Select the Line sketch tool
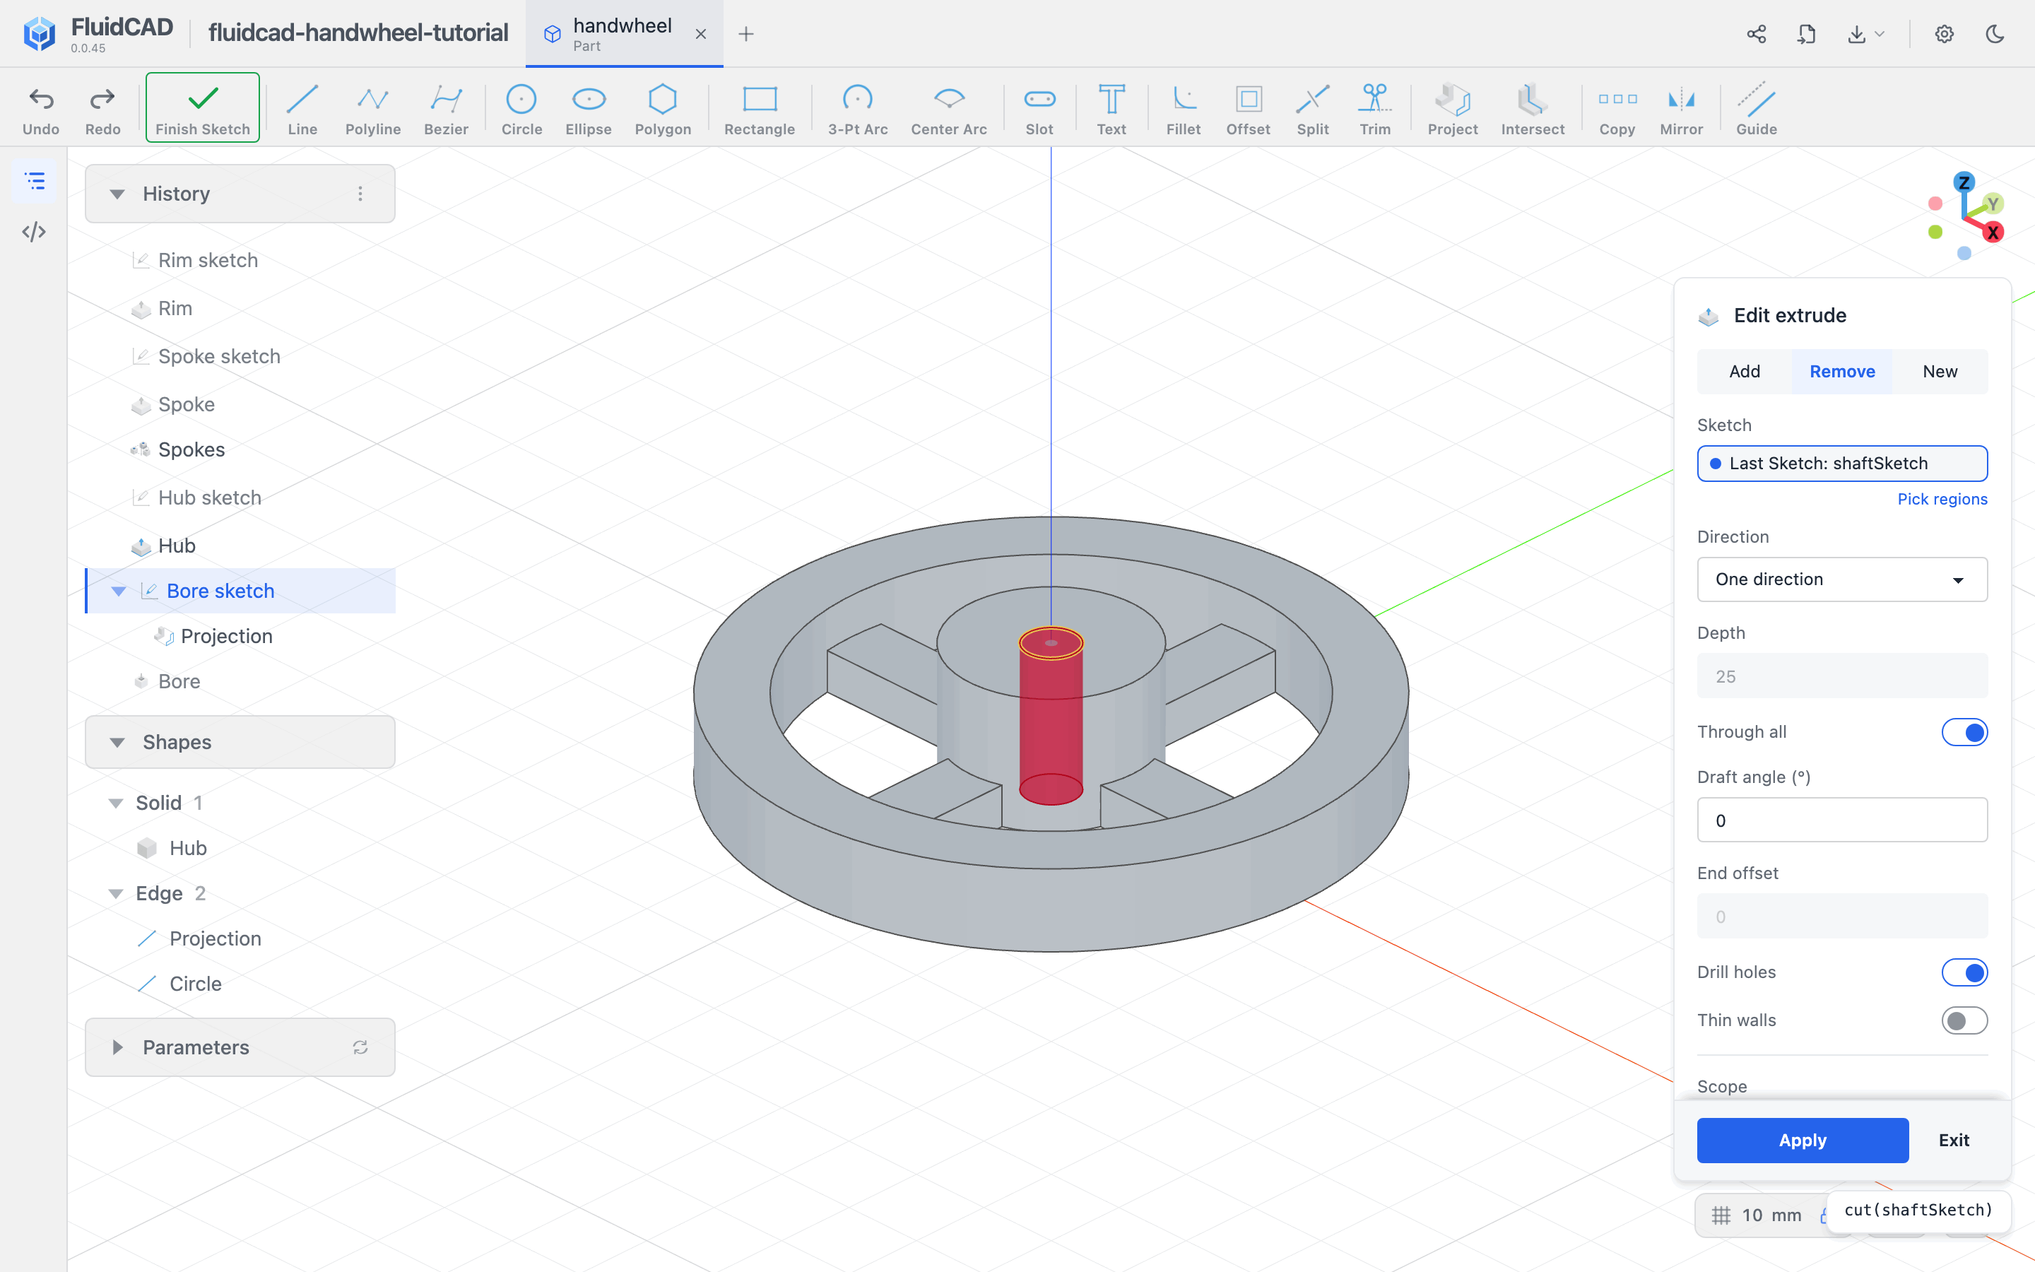 302,110
